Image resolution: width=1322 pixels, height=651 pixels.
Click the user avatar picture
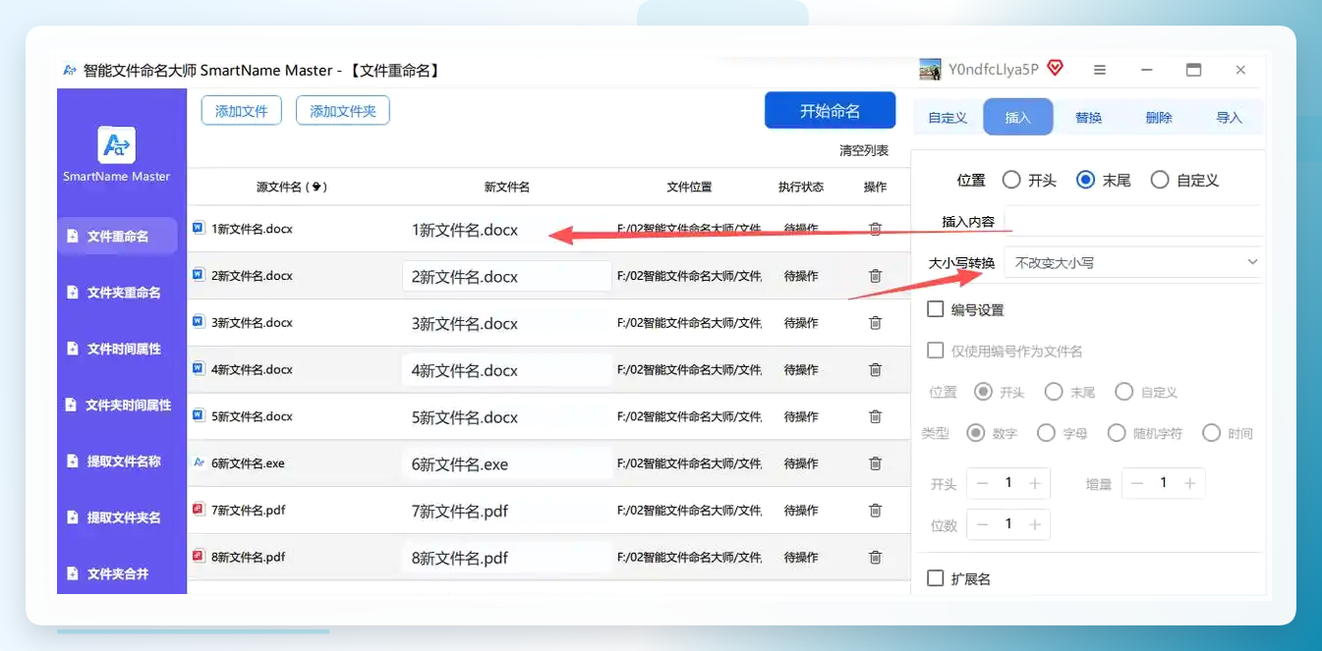tap(930, 70)
